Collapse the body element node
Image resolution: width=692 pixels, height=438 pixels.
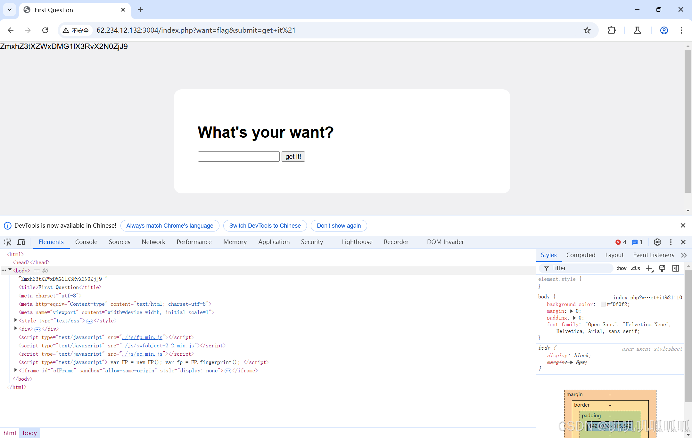10,270
